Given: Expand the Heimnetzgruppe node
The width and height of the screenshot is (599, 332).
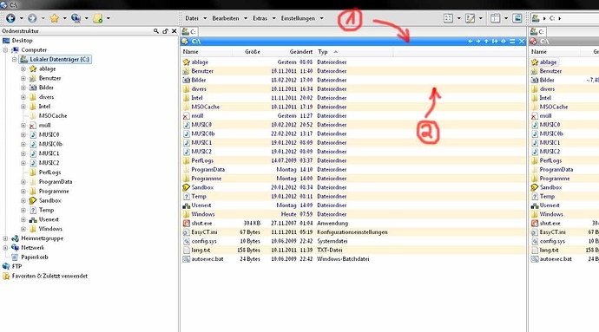Looking at the screenshot, I should pyautogui.click(x=5, y=238).
